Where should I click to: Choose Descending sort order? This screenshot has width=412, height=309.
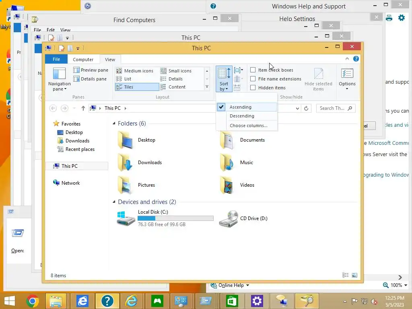247,116
